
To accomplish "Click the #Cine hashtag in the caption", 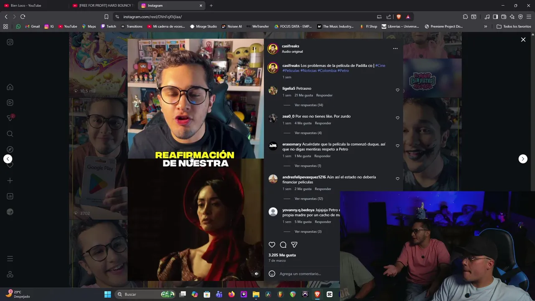I will point(380,66).
